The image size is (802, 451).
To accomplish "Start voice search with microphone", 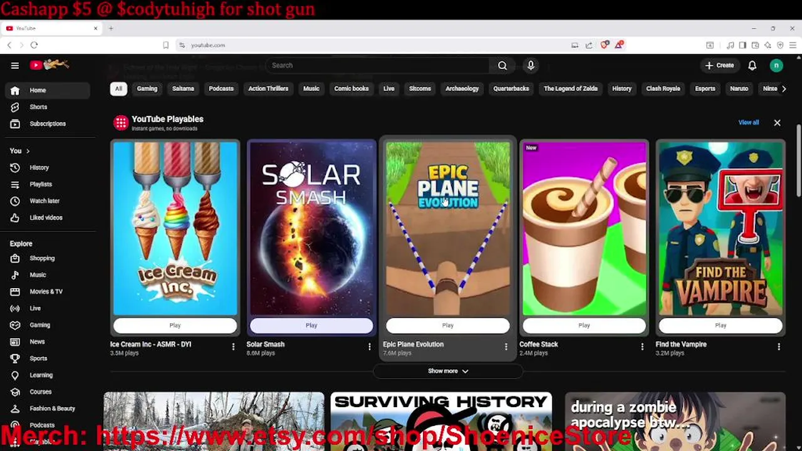I will coord(531,65).
